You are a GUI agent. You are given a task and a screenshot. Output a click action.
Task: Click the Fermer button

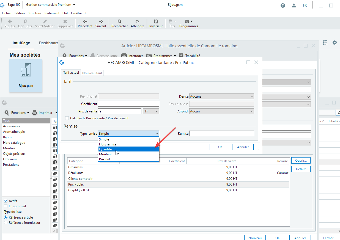328,238
